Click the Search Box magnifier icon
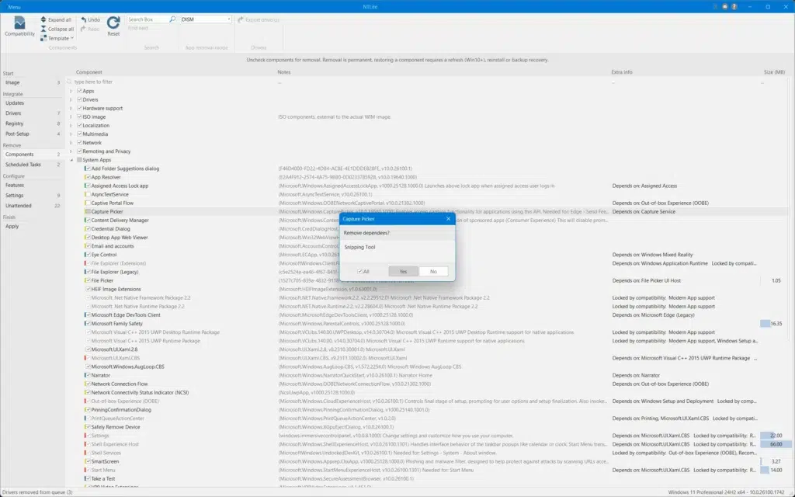This screenshot has width=795, height=497. tap(172, 19)
